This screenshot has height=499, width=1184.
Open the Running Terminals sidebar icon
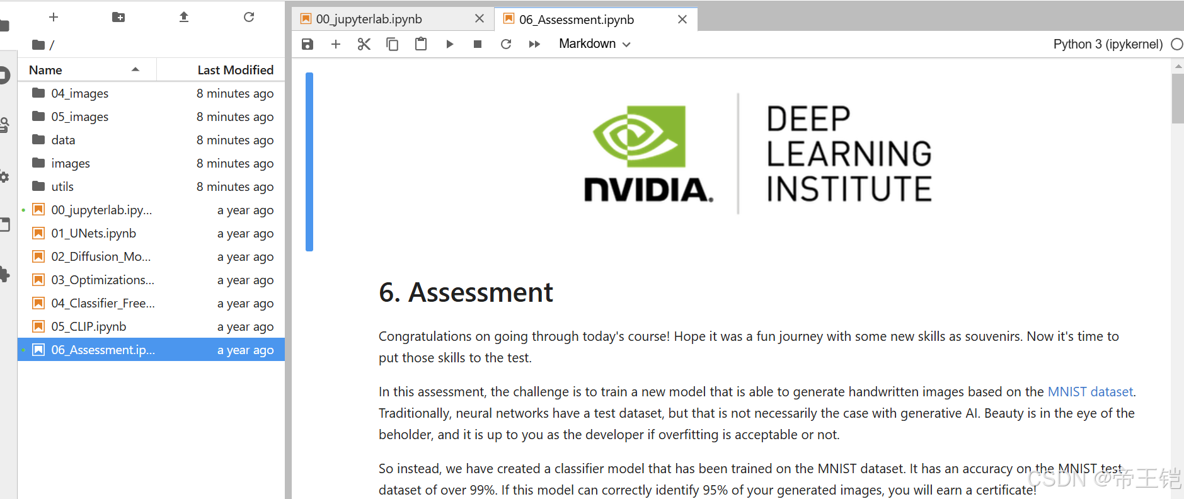click(4, 75)
